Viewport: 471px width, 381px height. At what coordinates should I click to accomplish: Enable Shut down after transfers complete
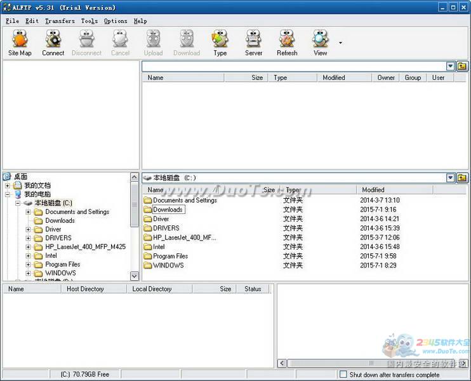coord(343,375)
